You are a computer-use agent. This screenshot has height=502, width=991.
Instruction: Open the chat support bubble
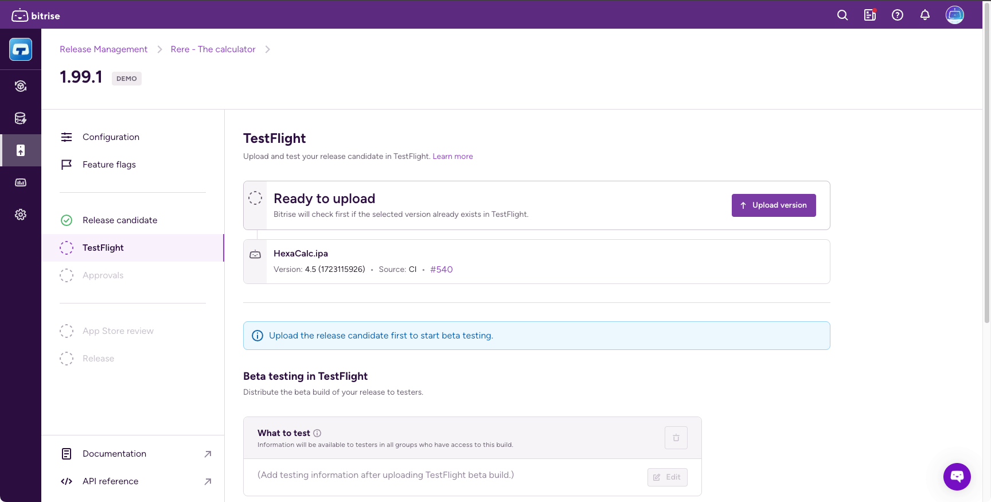[957, 477]
